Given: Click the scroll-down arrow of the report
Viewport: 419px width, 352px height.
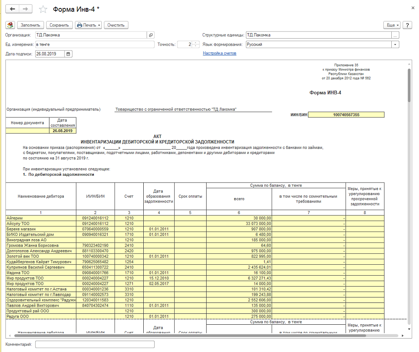Looking at the screenshot, I should (x=409, y=329).
